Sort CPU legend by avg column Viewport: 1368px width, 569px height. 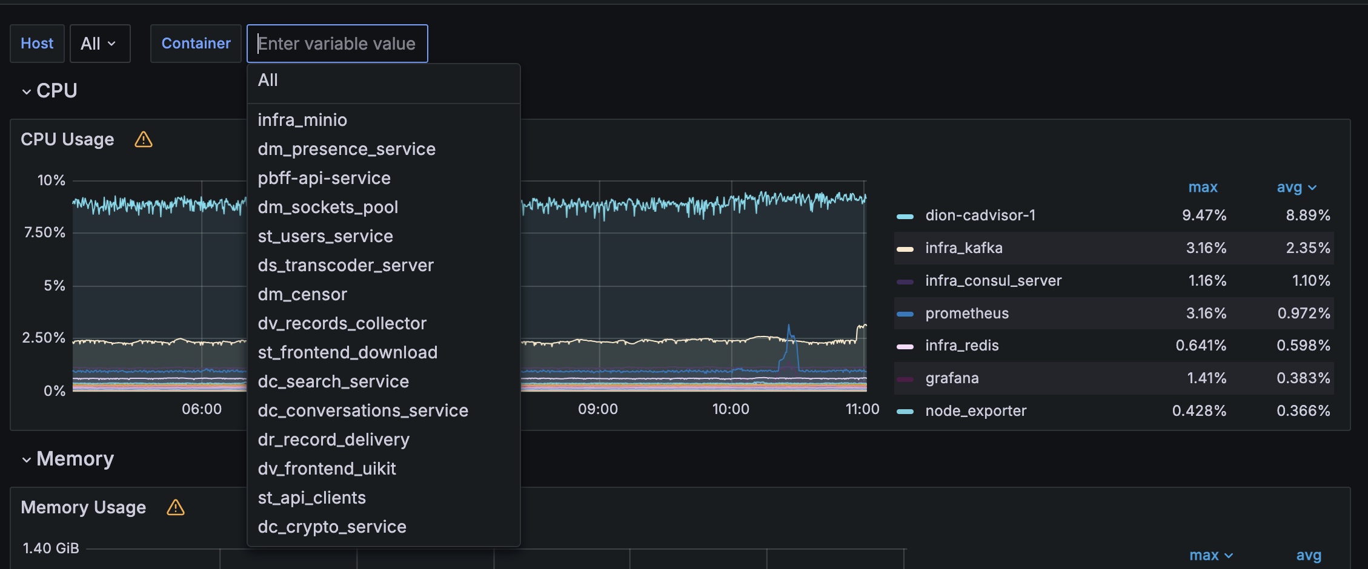tap(1297, 187)
